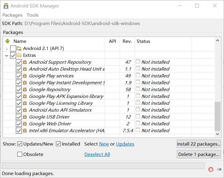Screen dimensions: 224x178
Task: Click the loading progress bar
Action: pyautogui.click(x=103, y=165)
